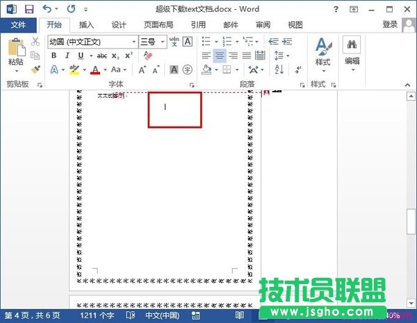Image resolution: width=417 pixels, height=323 pixels.
Task: Justify paragraph text
Action: [x=247, y=56]
